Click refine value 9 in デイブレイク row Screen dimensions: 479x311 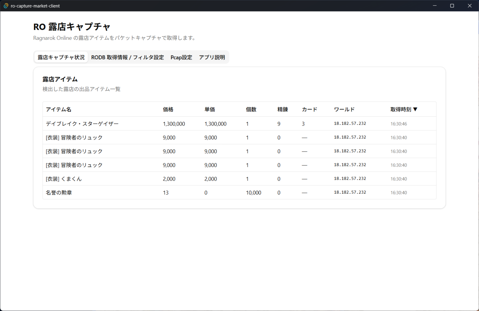[279, 124]
